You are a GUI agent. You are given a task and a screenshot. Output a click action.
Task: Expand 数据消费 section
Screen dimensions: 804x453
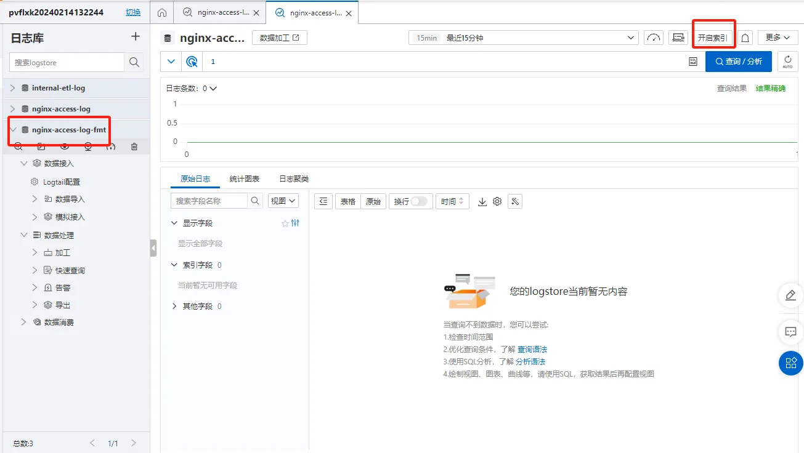pyautogui.click(x=24, y=323)
